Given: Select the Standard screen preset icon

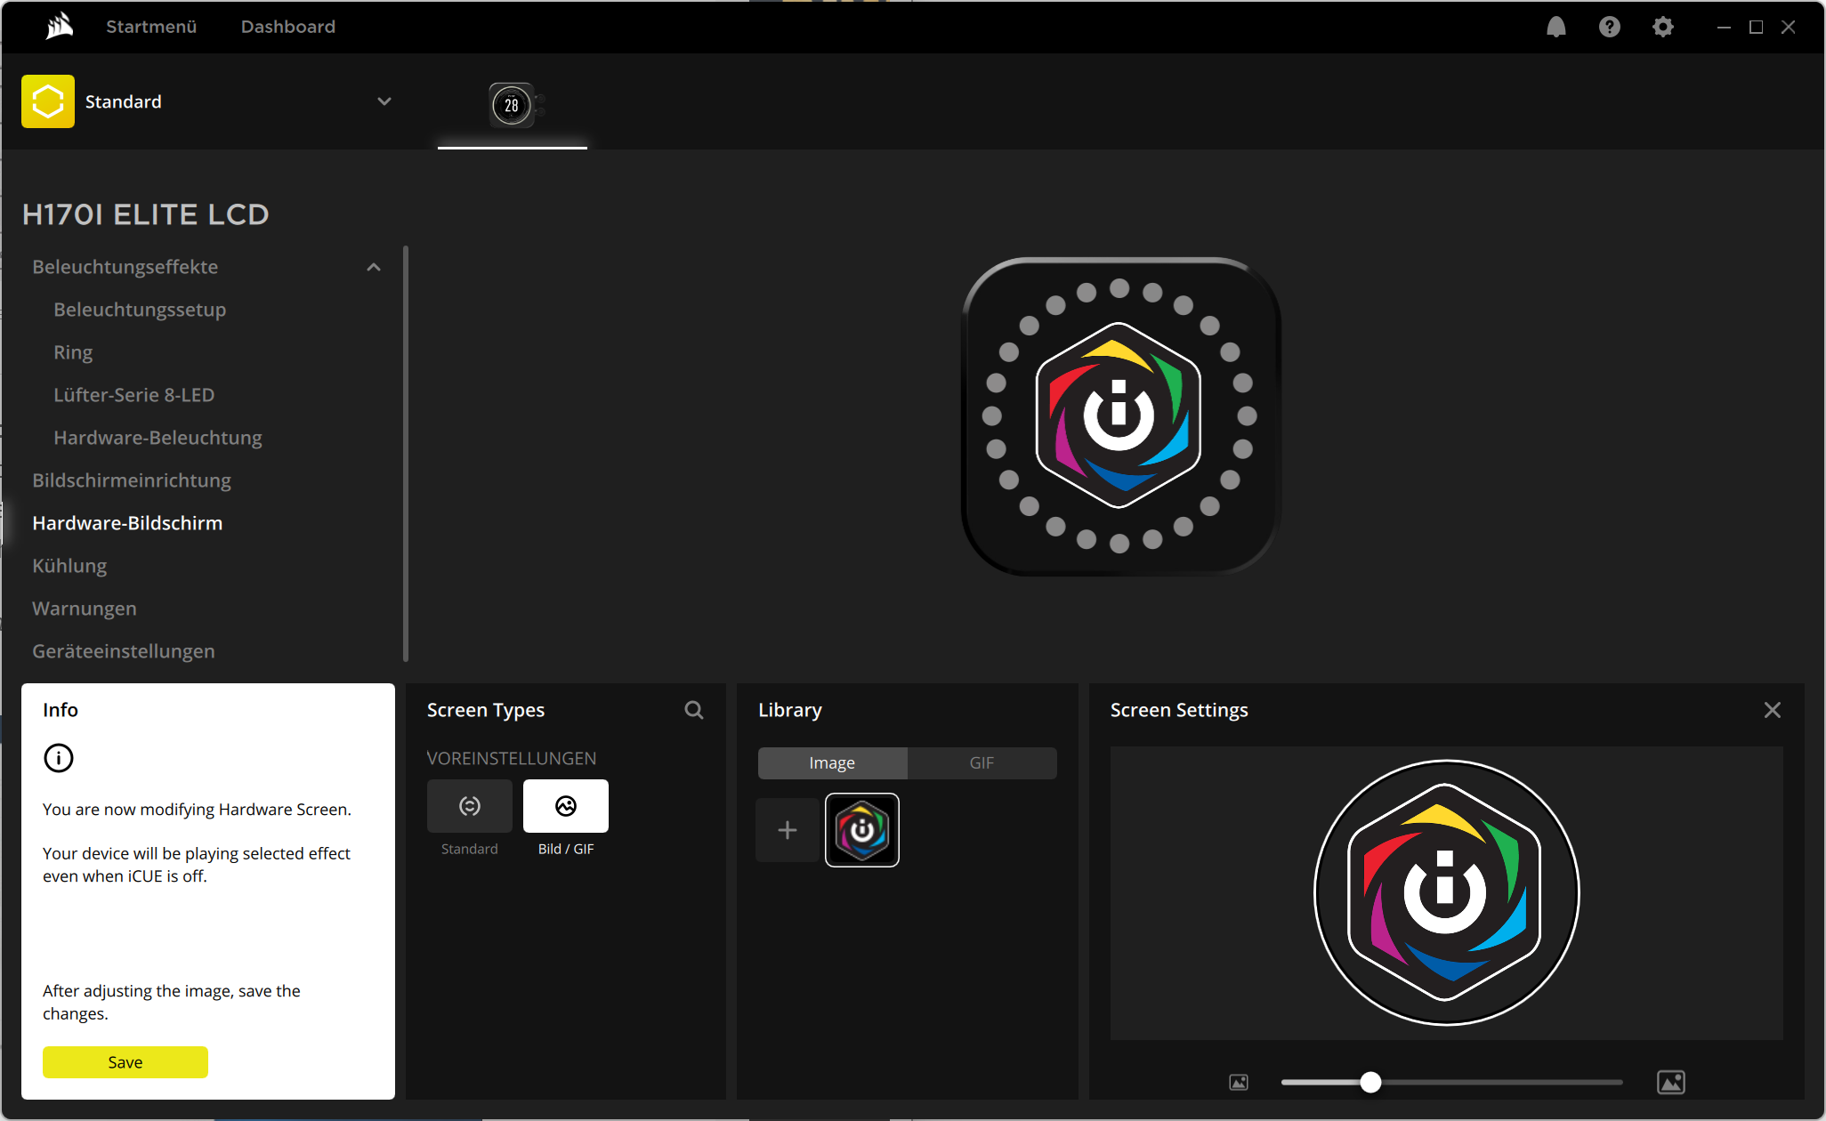Looking at the screenshot, I should click(x=470, y=806).
